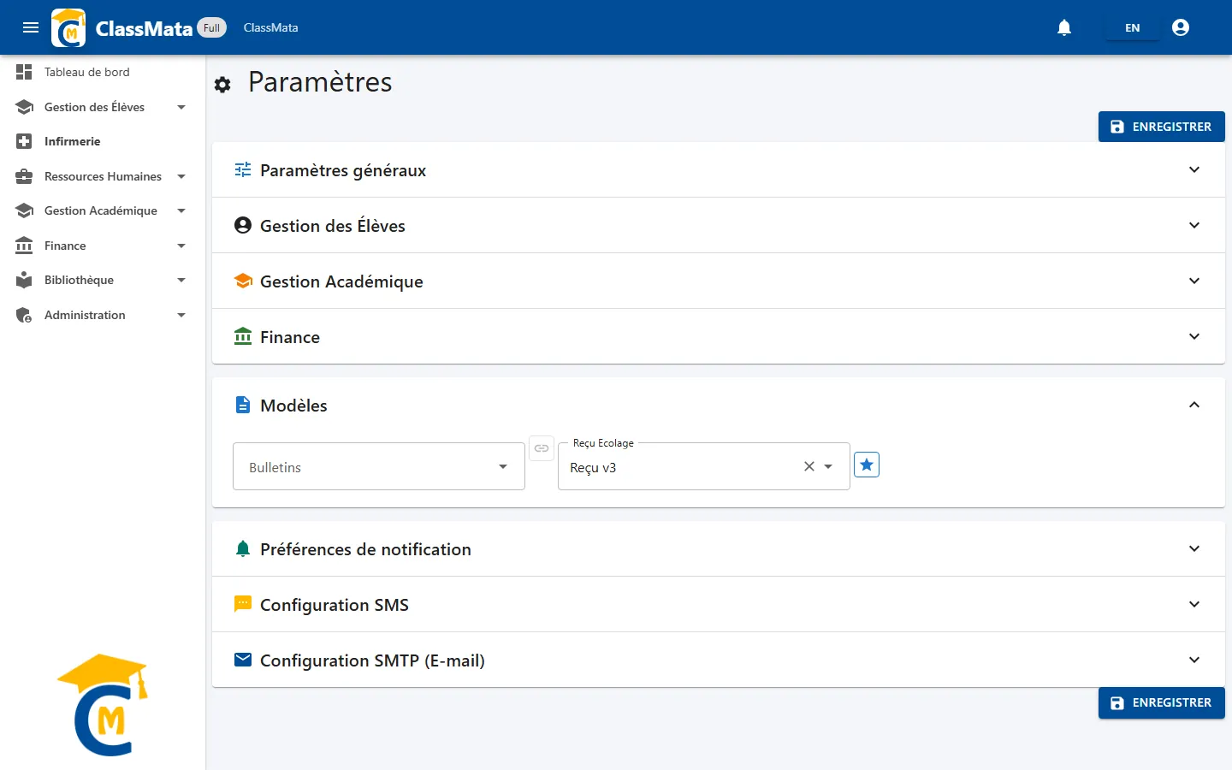The width and height of the screenshot is (1232, 770).
Task: Open Tableau de bord in sidebar
Action: pyautogui.click(x=103, y=72)
